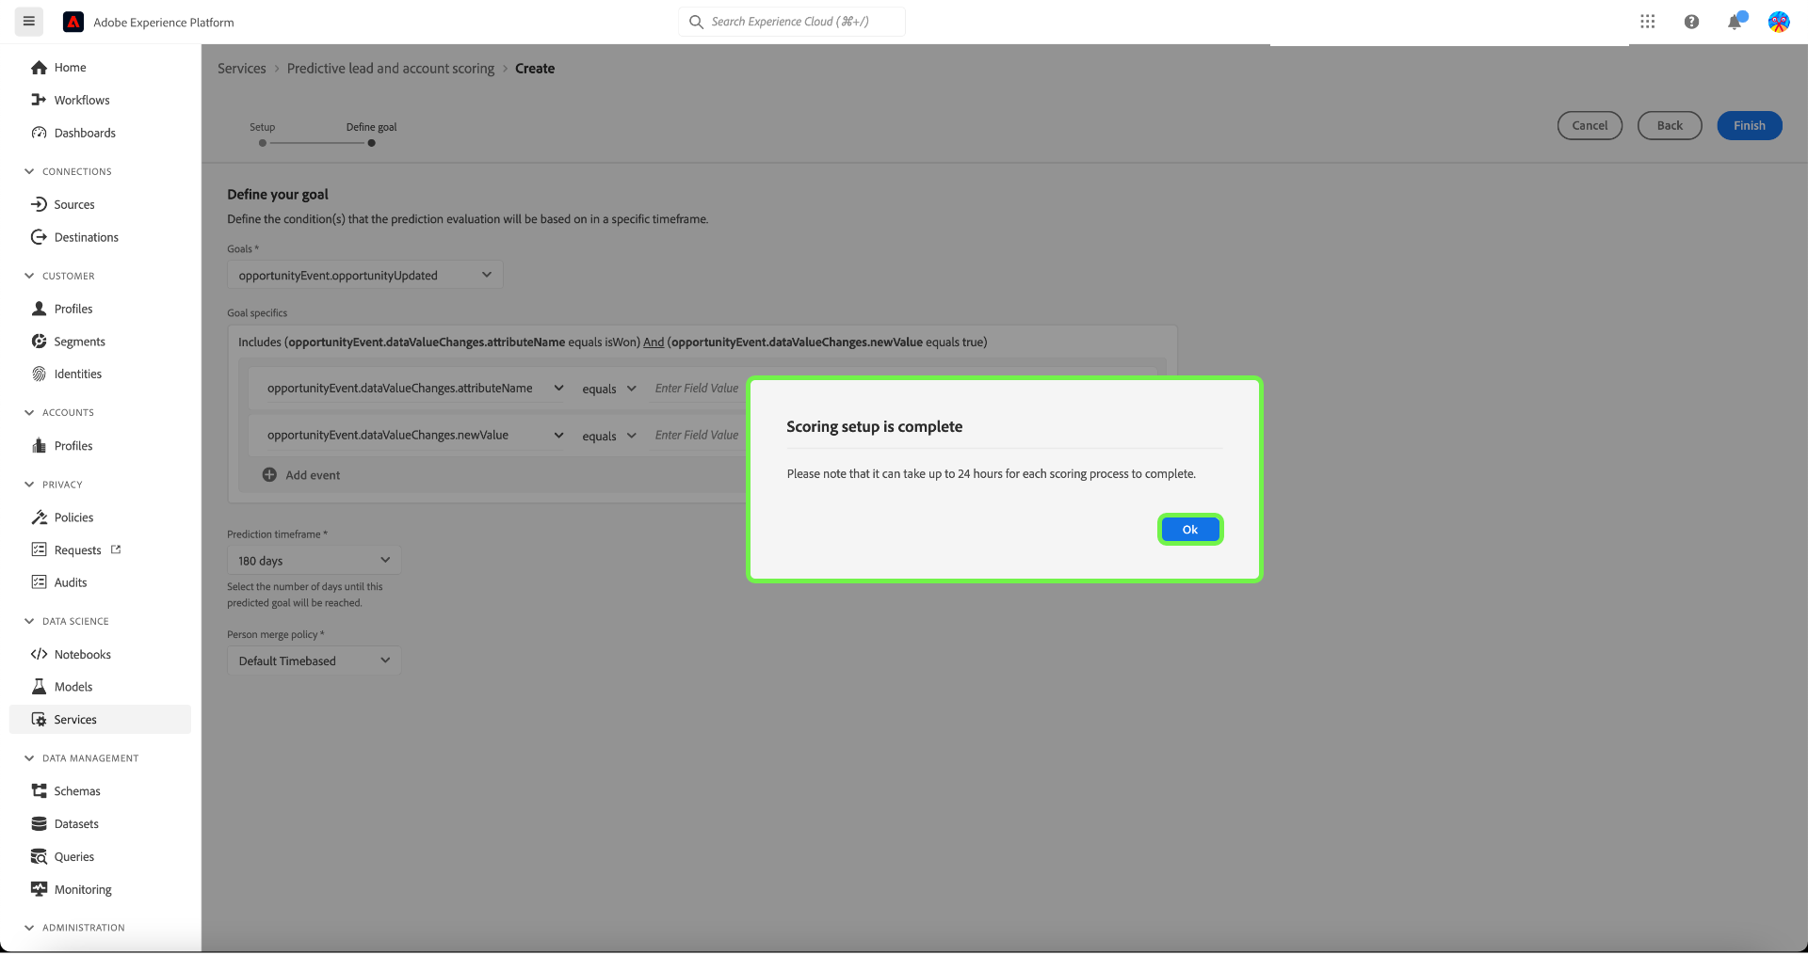Click the Monitoring icon
1808x955 pixels.
[x=39, y=889]
